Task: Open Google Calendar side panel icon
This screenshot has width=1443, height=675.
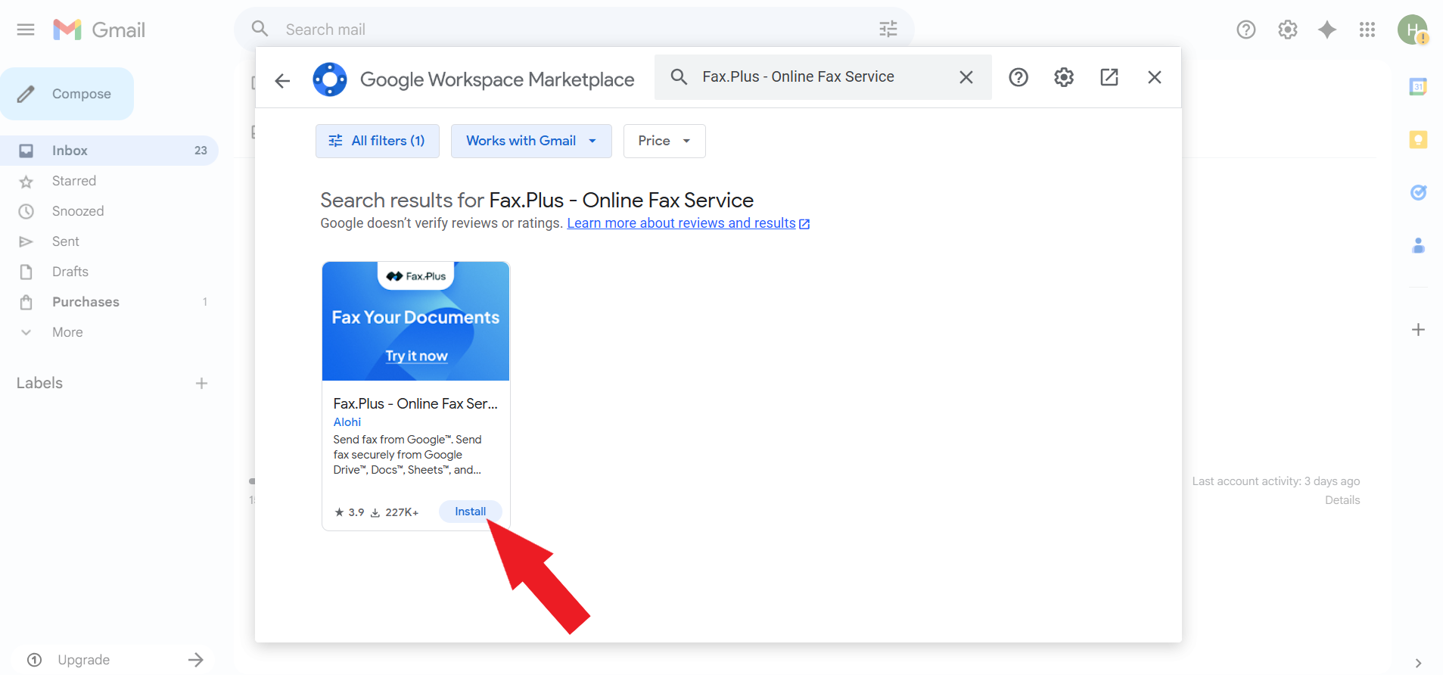Action: click(x=1418, y=86)
